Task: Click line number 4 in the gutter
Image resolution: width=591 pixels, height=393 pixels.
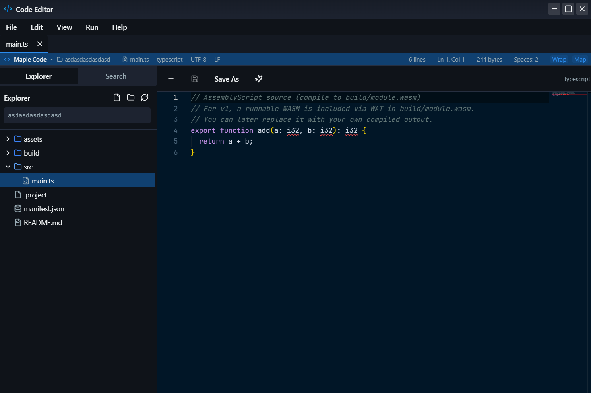Action: pos(176,130)
